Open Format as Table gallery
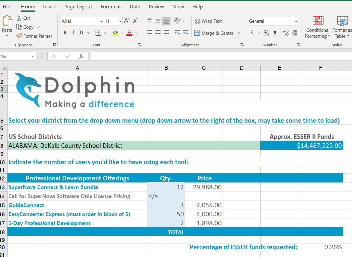Screen dimensions: 352x257 pyautogui.click(x=342, y=27)
